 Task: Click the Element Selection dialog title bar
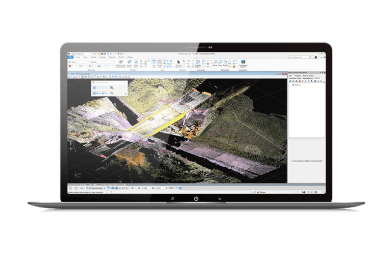point(102,82)
